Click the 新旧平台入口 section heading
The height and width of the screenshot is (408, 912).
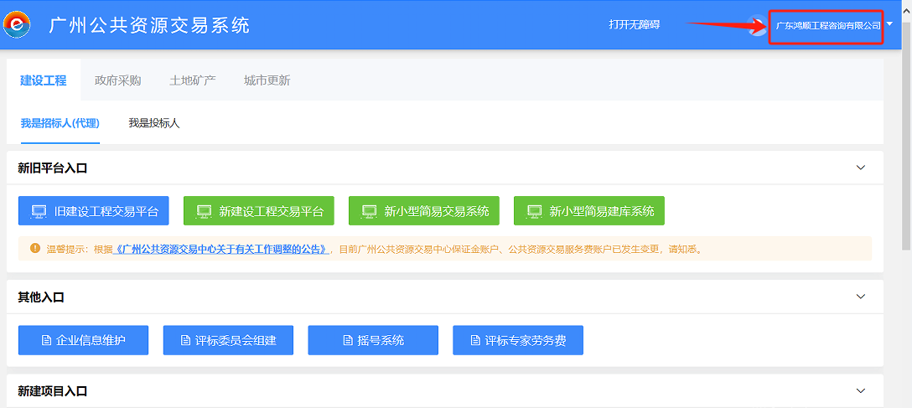click(x=53, y=168)
